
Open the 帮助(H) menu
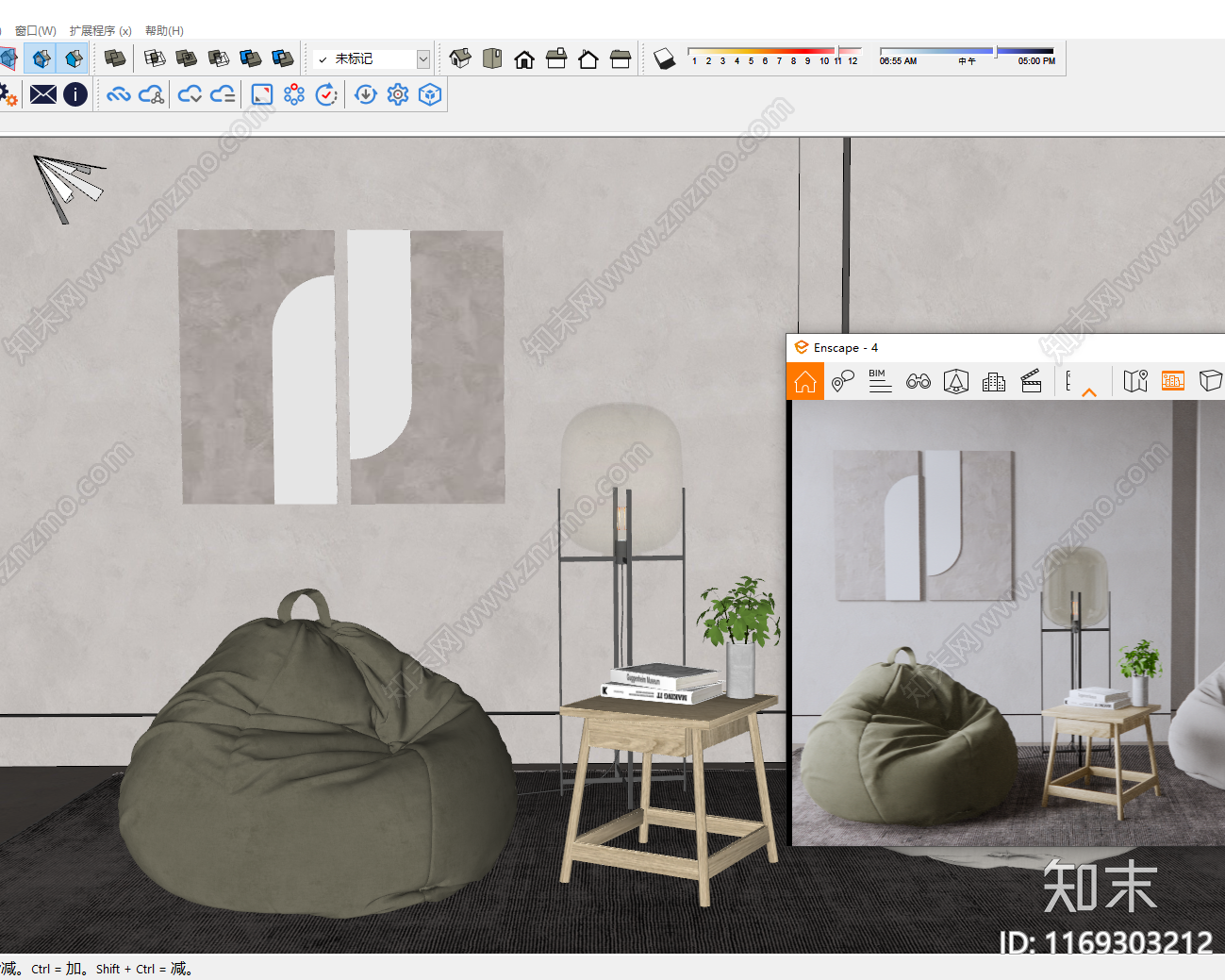click(164, 31)
